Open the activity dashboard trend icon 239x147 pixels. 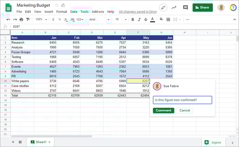(x=174, y=8)
